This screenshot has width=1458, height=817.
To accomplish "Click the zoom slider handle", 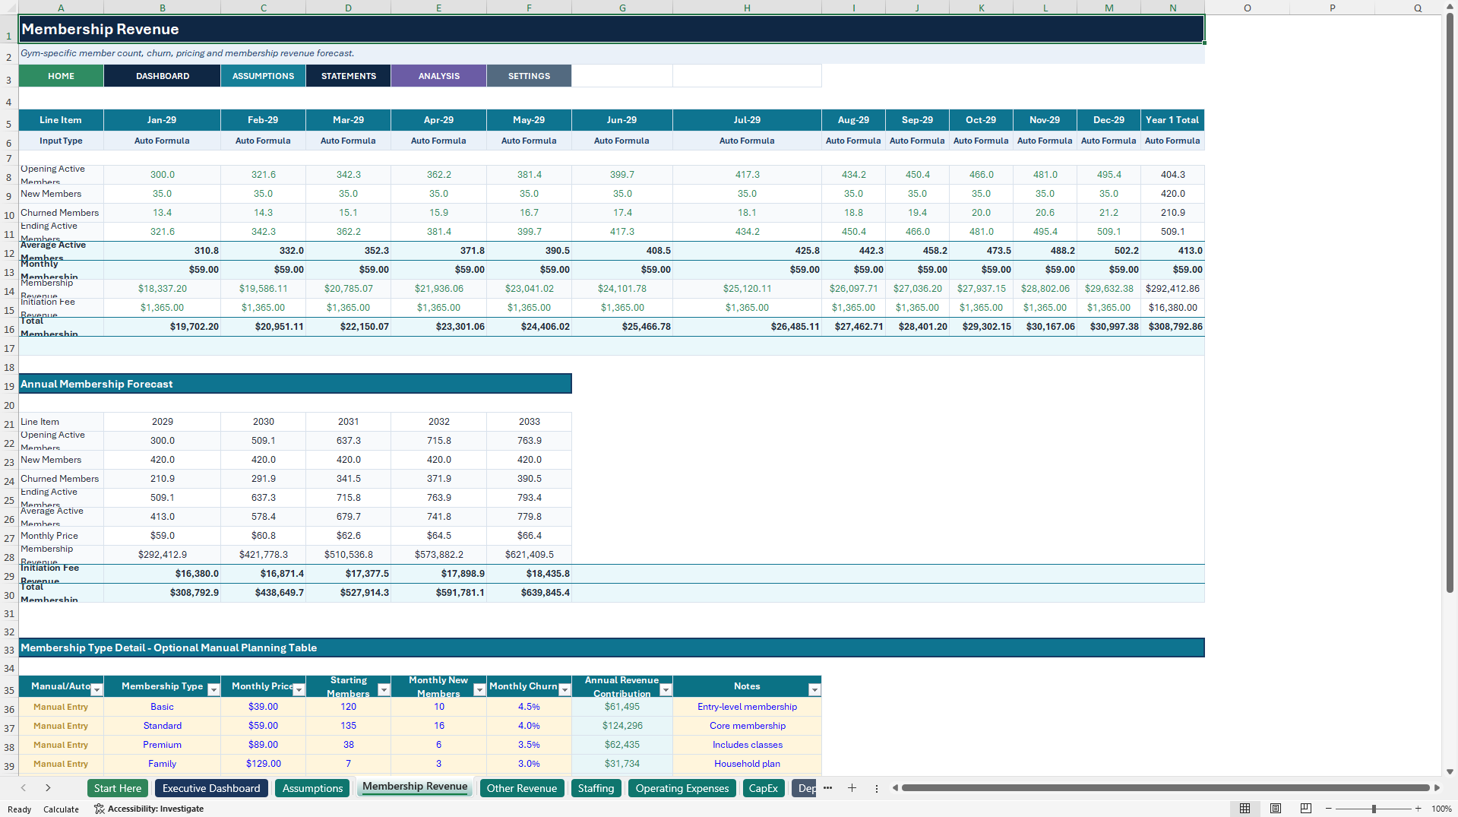I will coord(1374,809).
